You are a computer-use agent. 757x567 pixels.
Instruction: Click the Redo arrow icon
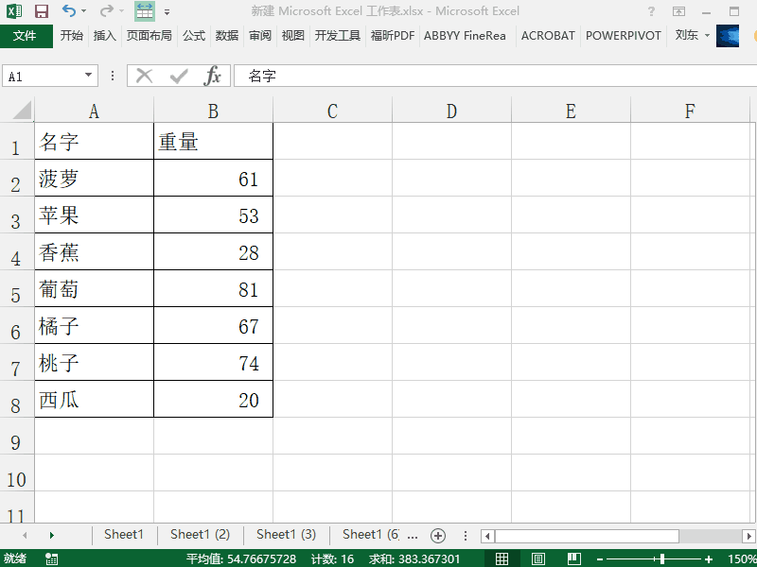tap(106, 11)
